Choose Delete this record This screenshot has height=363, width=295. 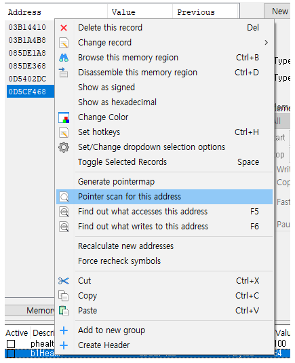165,28
